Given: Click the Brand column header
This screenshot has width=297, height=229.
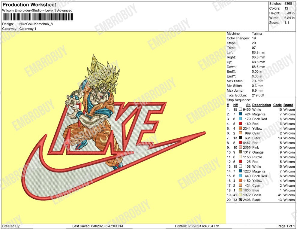Looking at the screenshot, I should tap(288, 105).
